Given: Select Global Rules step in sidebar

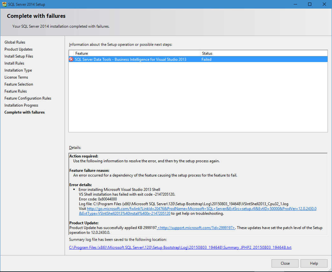Looking at the screenshot, I should tap(15, 42).
